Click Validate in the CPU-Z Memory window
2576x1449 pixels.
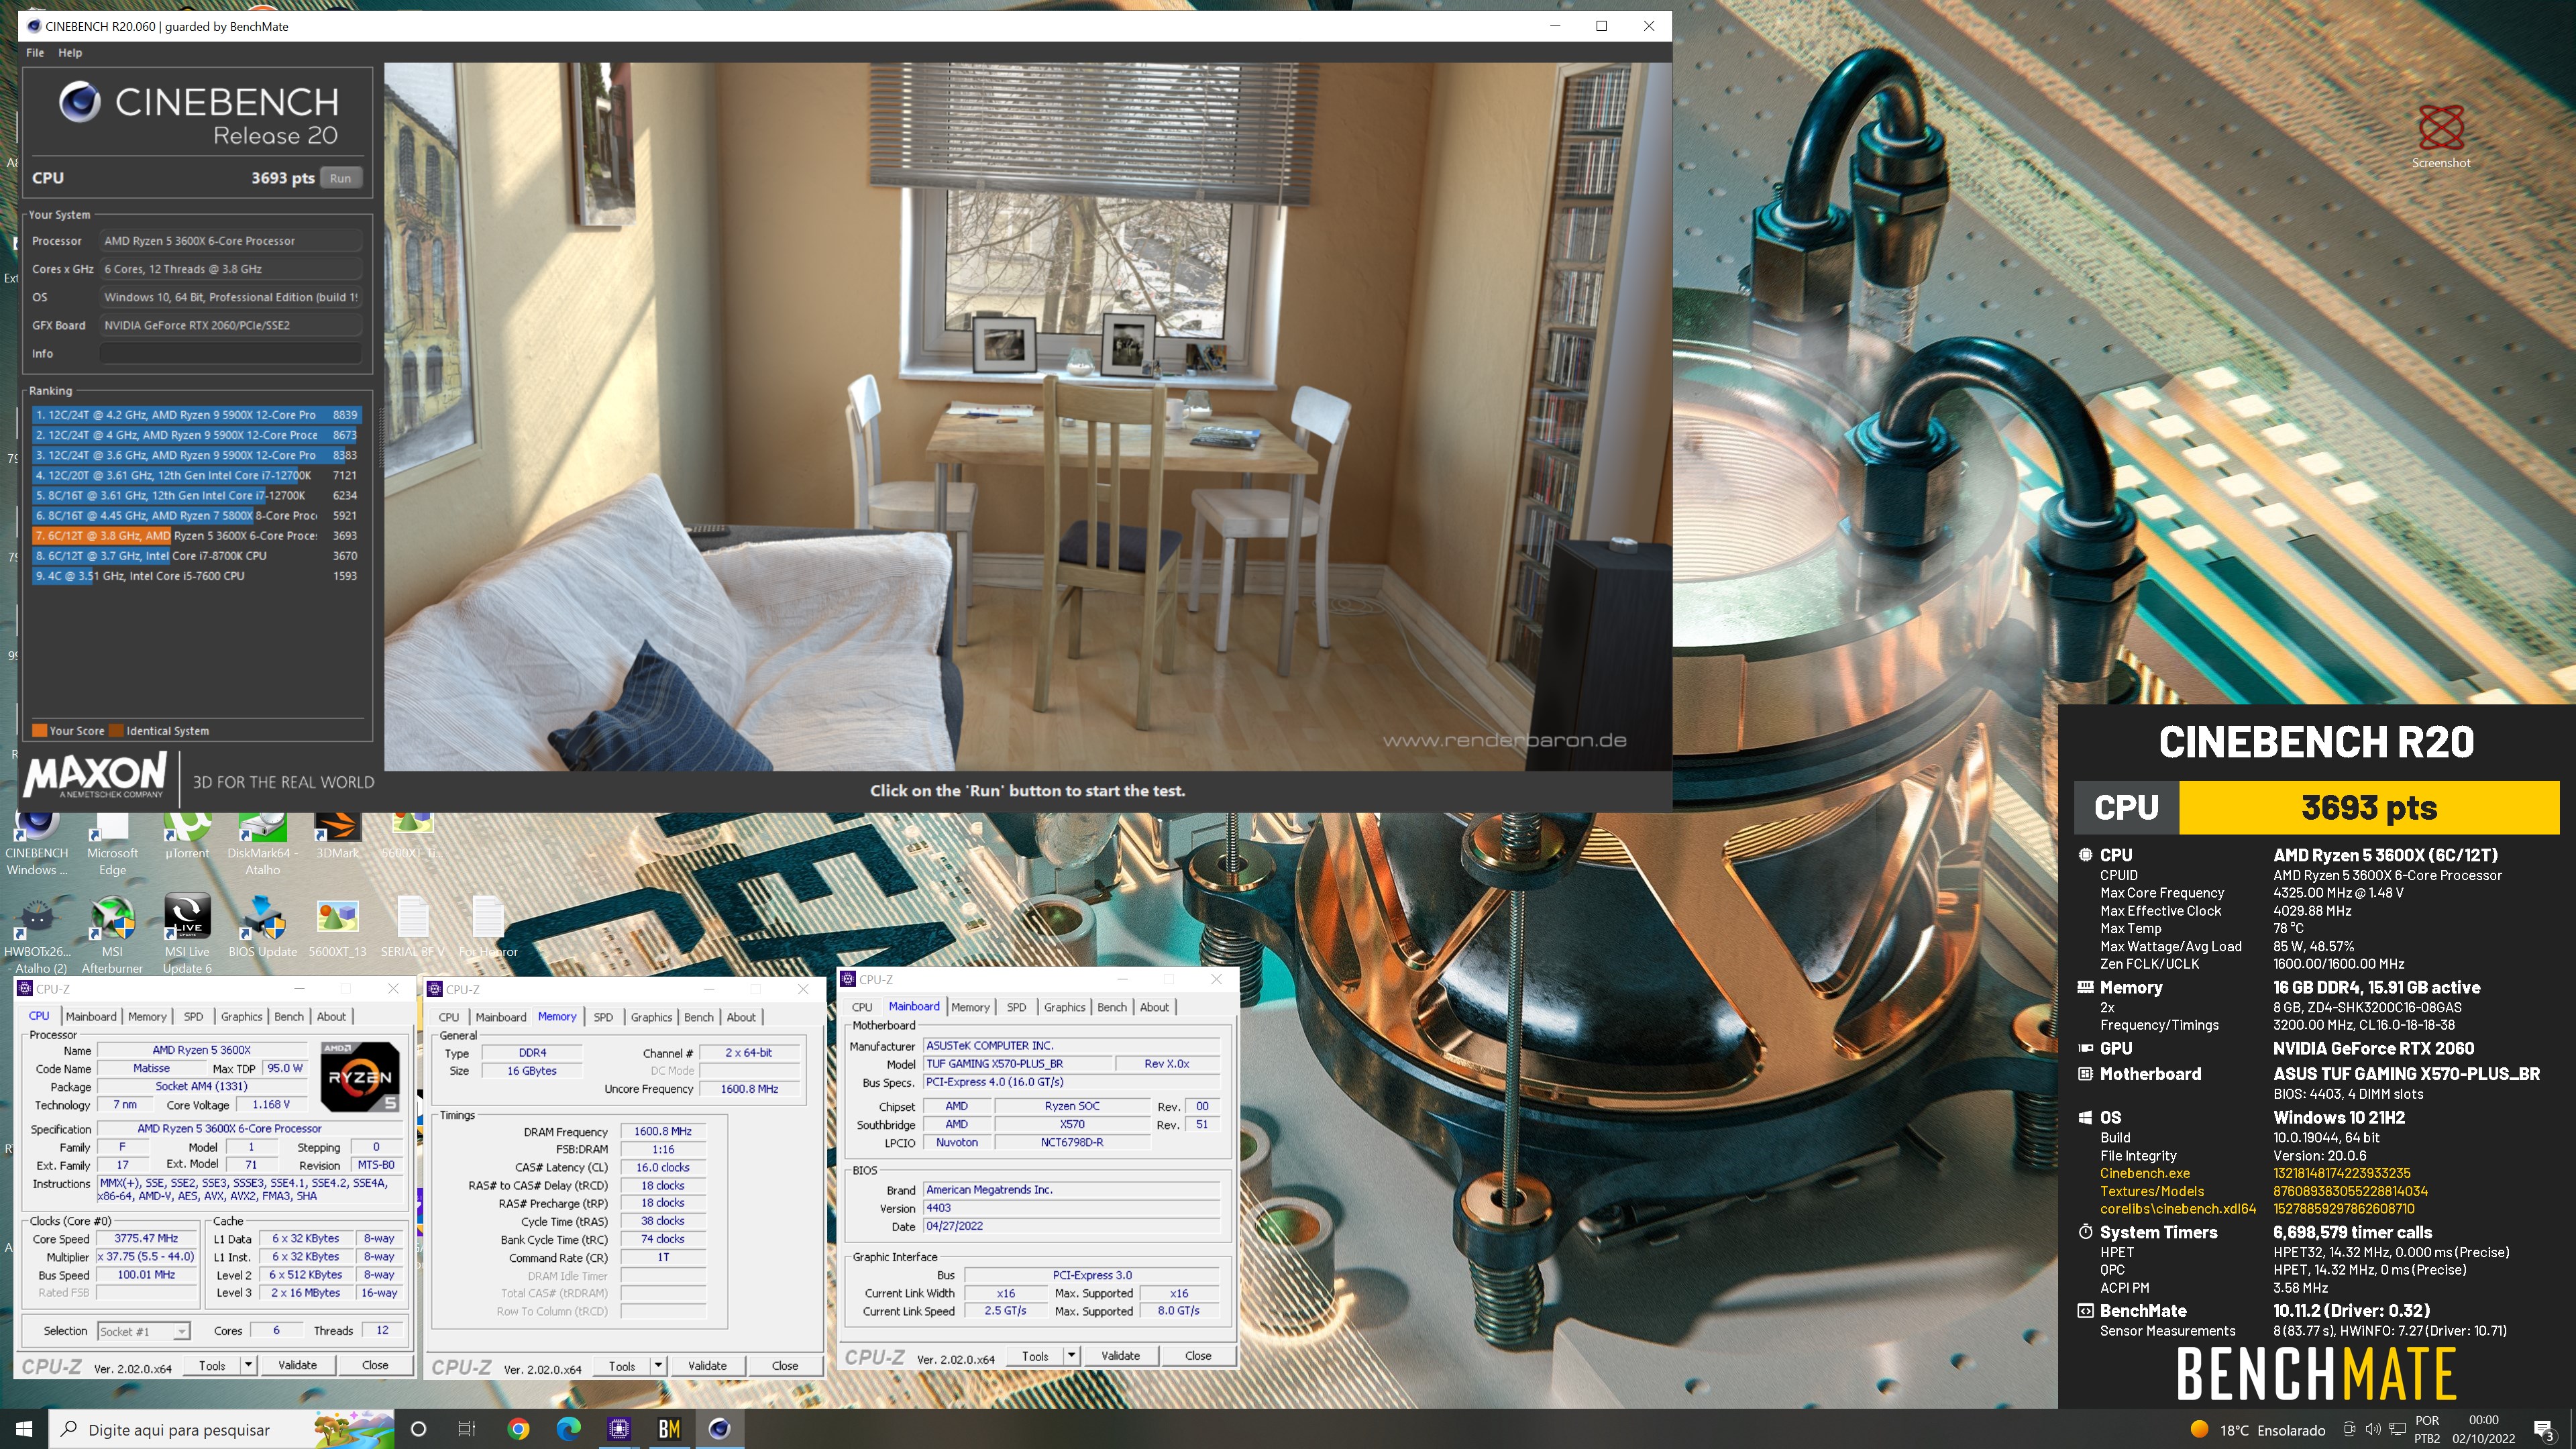tap(707, 1366)
